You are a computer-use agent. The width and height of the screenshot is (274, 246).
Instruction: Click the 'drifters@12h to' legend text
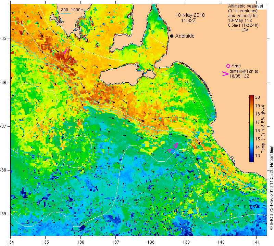(x=244, y=71)
